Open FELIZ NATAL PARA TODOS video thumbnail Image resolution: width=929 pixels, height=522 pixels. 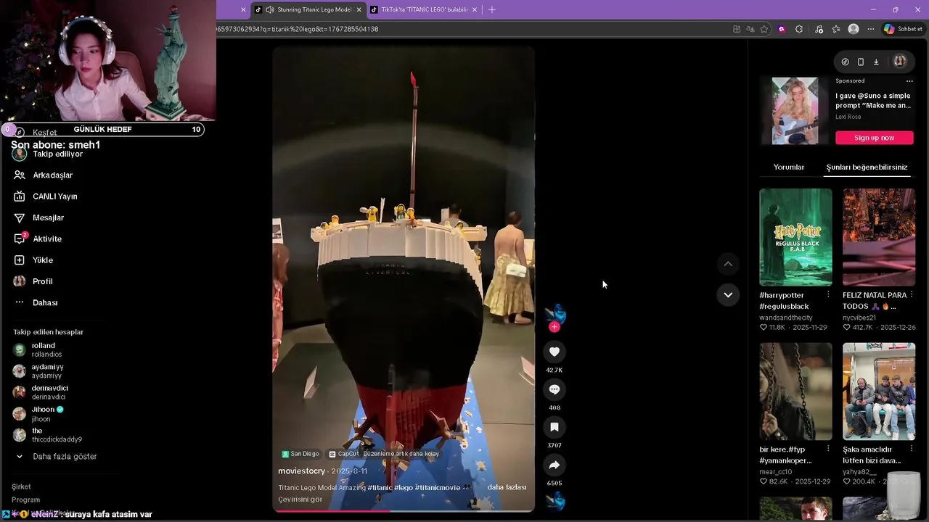coord(879,237)
